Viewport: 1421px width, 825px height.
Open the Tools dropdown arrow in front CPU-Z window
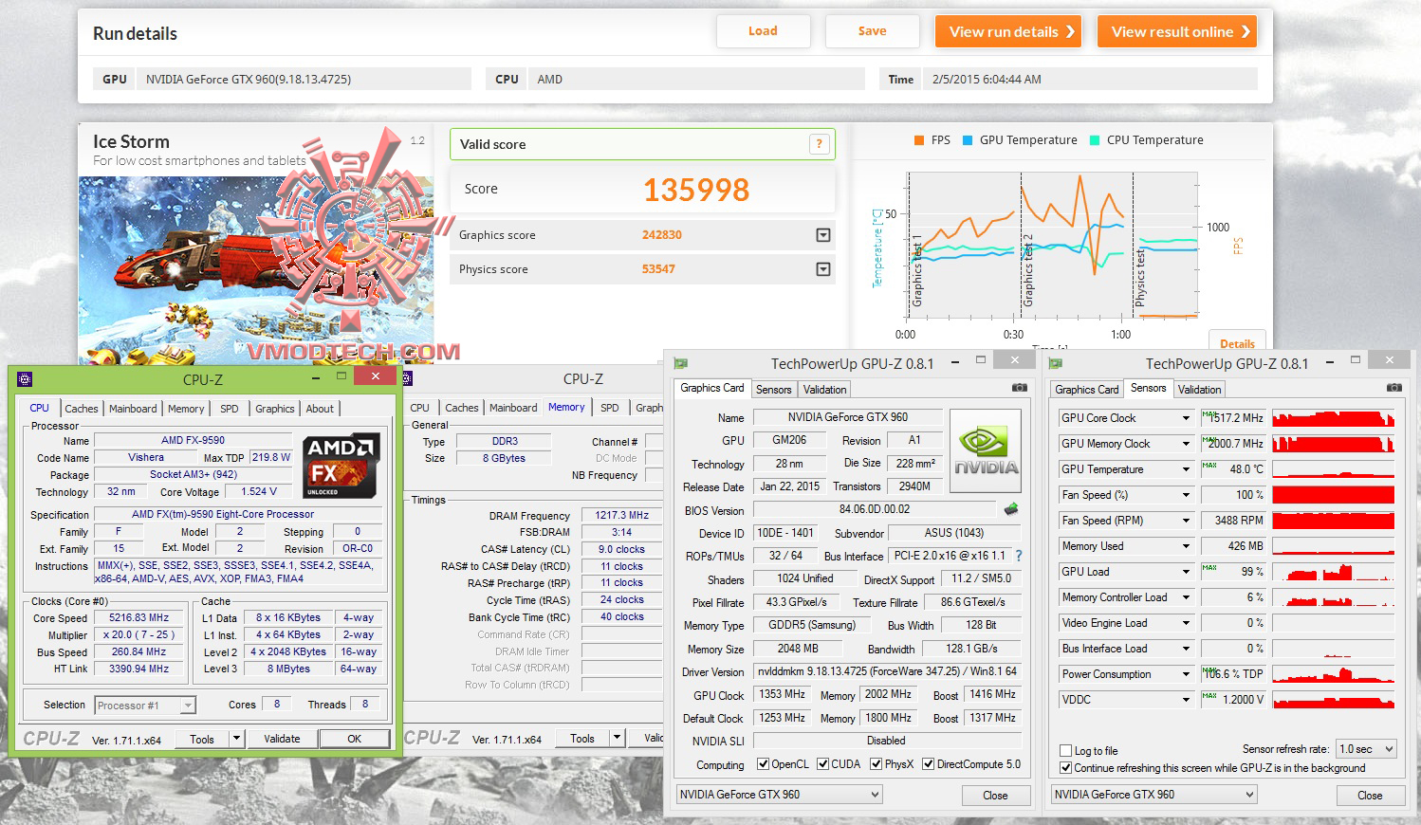click(237, 739)
